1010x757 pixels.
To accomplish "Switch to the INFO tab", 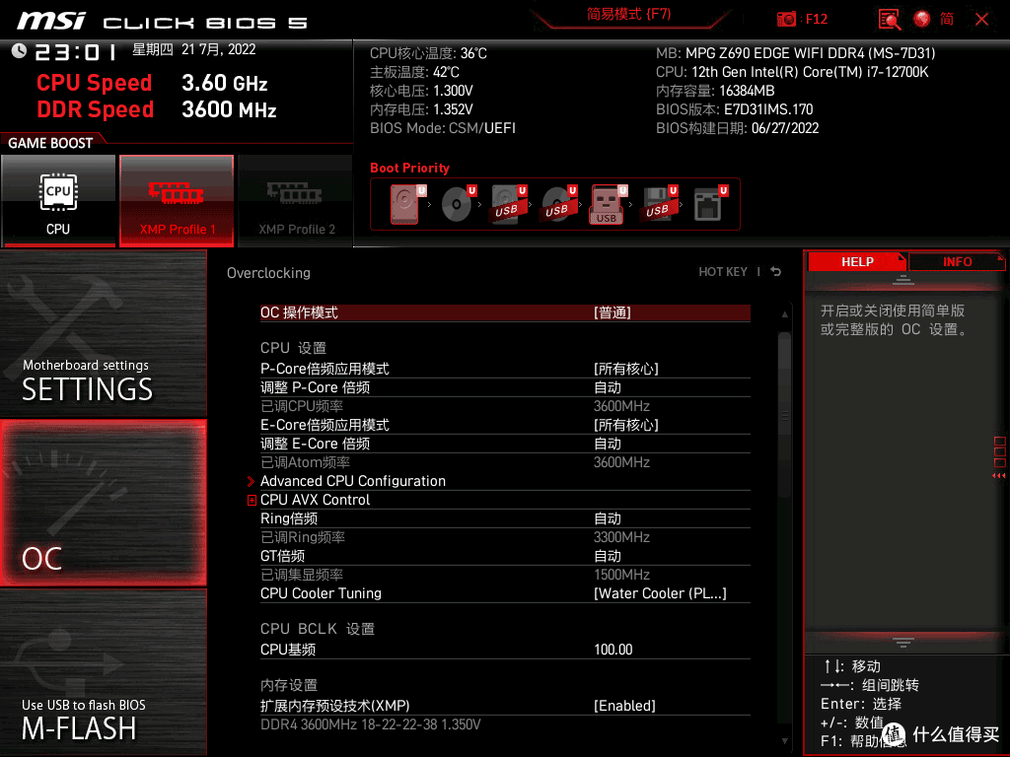I will pyautogui.click(x=957, y=262).
